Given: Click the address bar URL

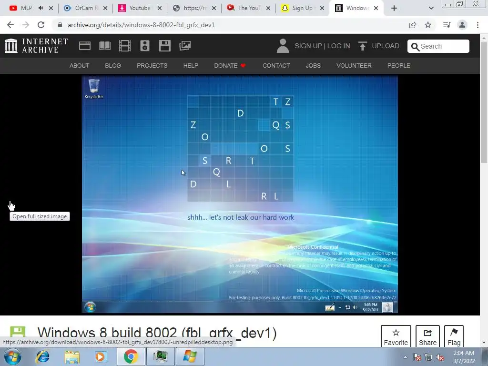Looking at the screenshot, I should [x=141, y=25].
